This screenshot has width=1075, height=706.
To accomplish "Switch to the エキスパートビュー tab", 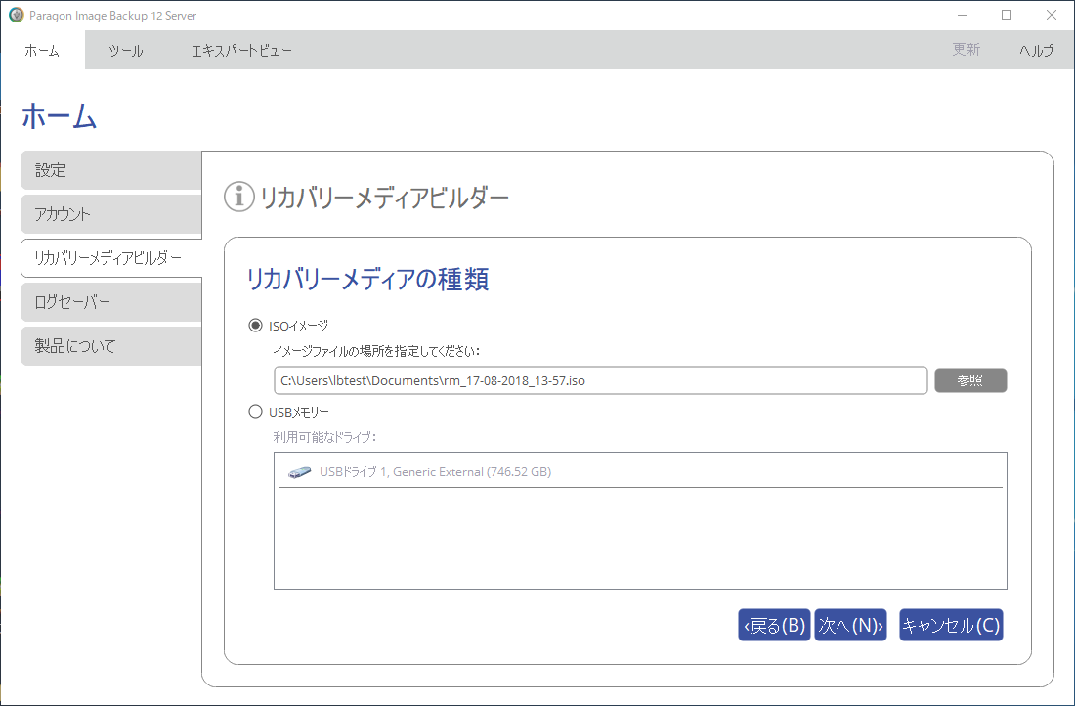I will pyautogui.click(x=241, y=51).
